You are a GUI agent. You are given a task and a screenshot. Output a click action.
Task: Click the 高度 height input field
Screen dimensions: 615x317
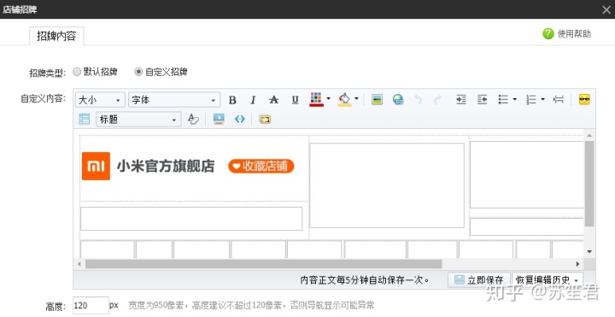(x=91, y=305)
